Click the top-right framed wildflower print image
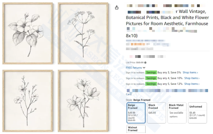The image size is (213, 134). [x=83, y=33]
